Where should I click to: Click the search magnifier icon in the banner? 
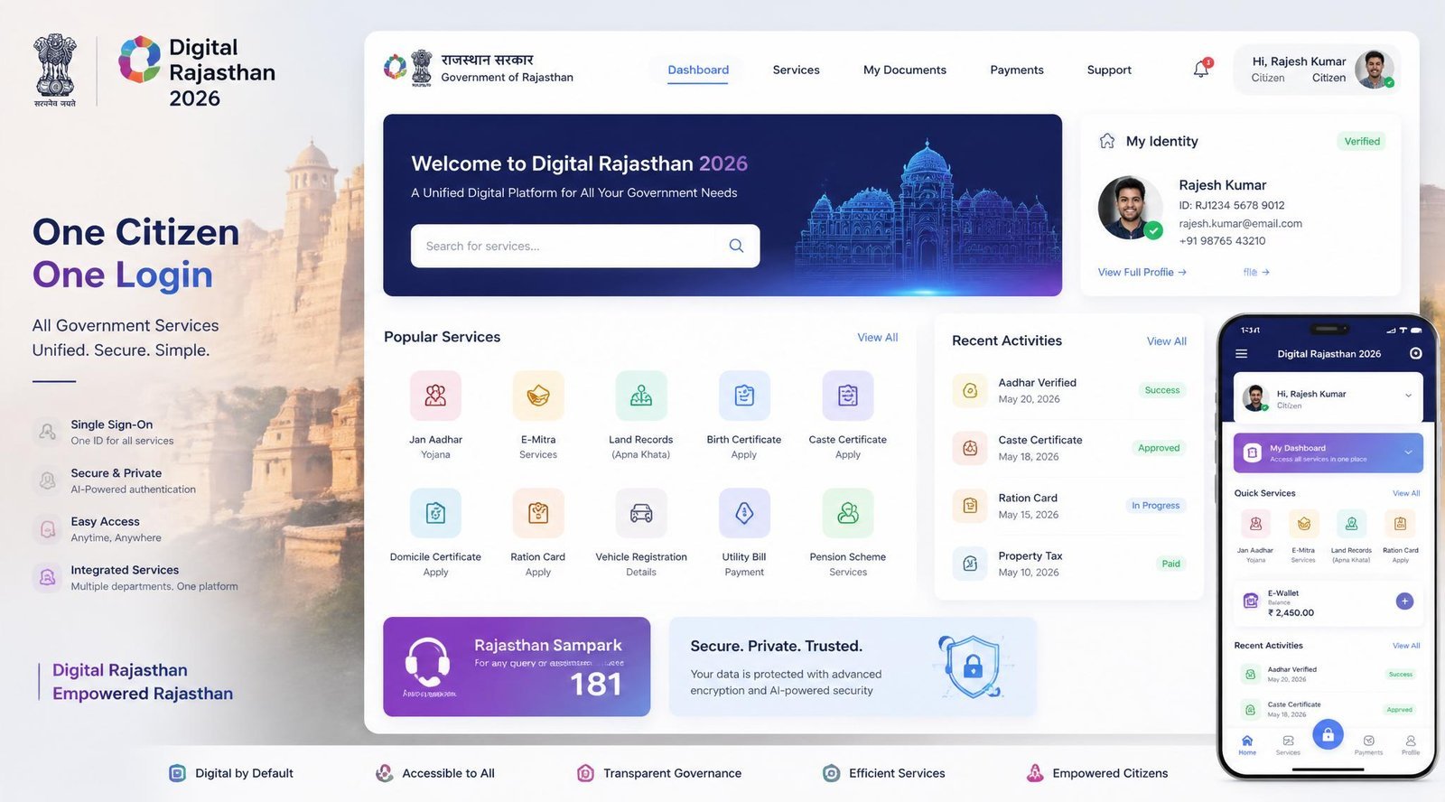coord(736,246)
